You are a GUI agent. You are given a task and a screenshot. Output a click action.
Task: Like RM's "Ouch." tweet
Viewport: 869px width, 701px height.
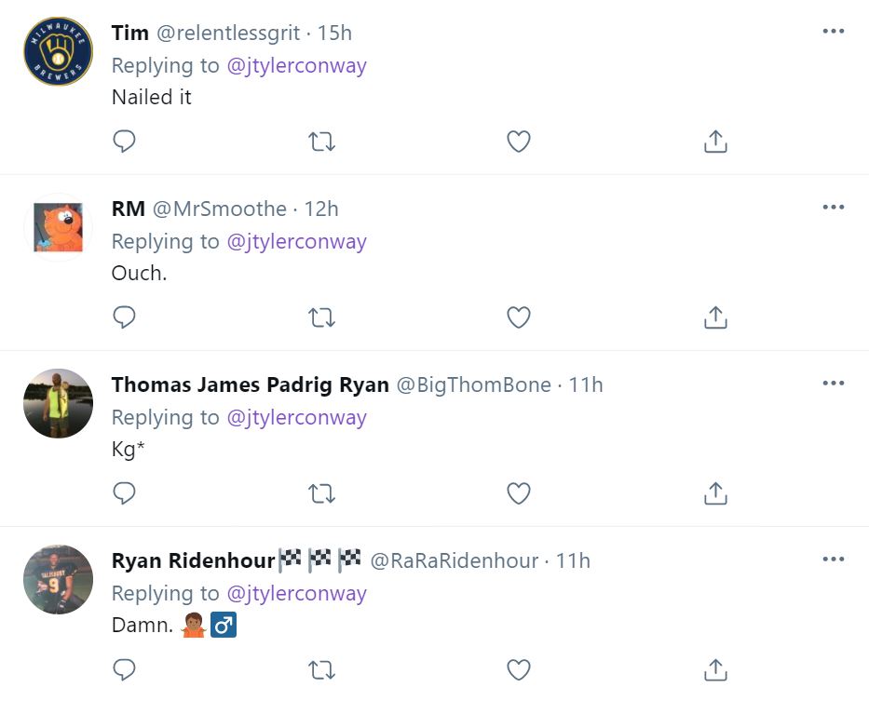click(519, 317)
